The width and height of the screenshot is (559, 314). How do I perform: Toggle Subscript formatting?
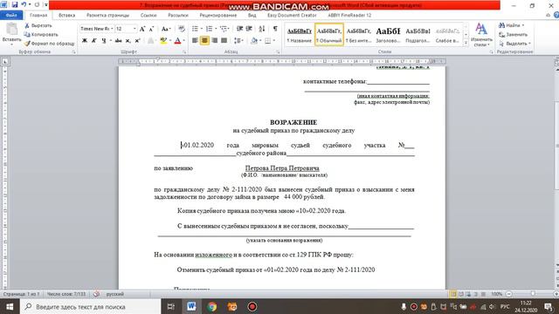coord(128,41)
